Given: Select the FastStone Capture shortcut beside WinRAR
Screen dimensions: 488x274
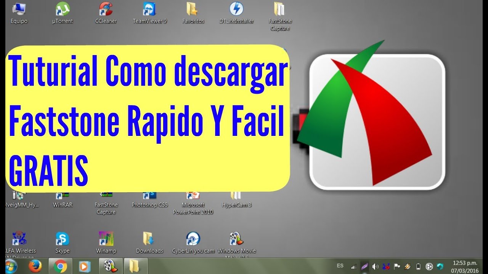Looking at the screenshot, I should [106, 203].
